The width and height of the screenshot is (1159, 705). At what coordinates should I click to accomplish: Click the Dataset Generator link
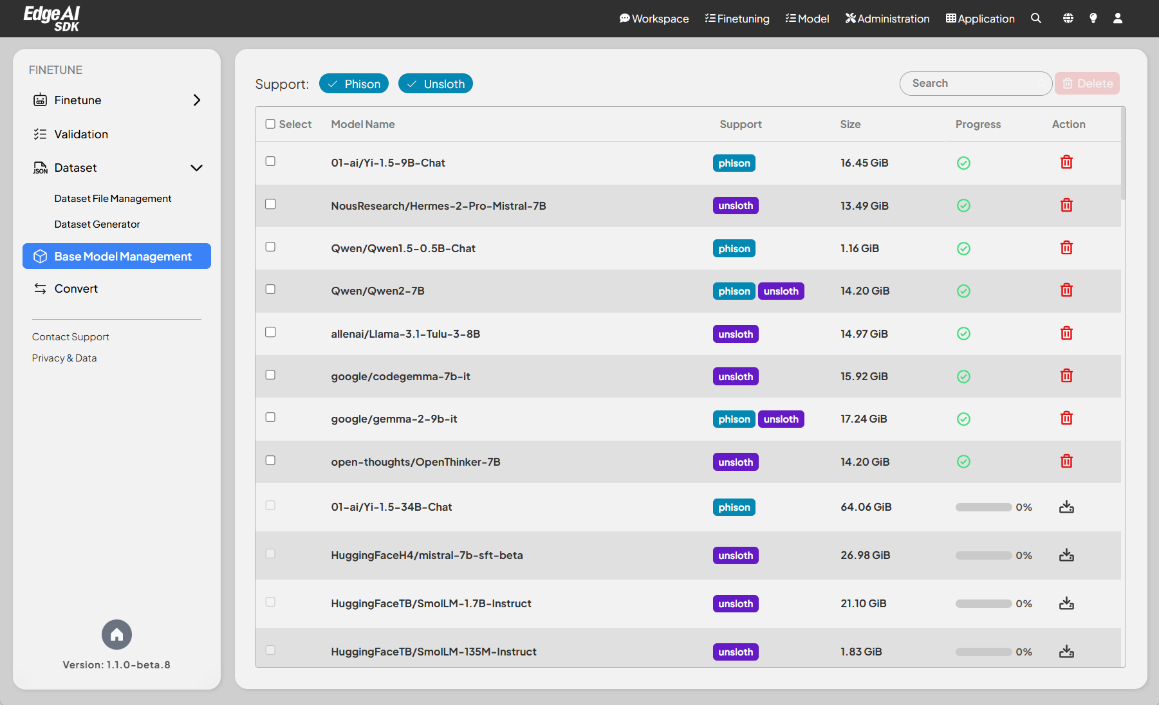pyautogui.click(x=97, y=224)
